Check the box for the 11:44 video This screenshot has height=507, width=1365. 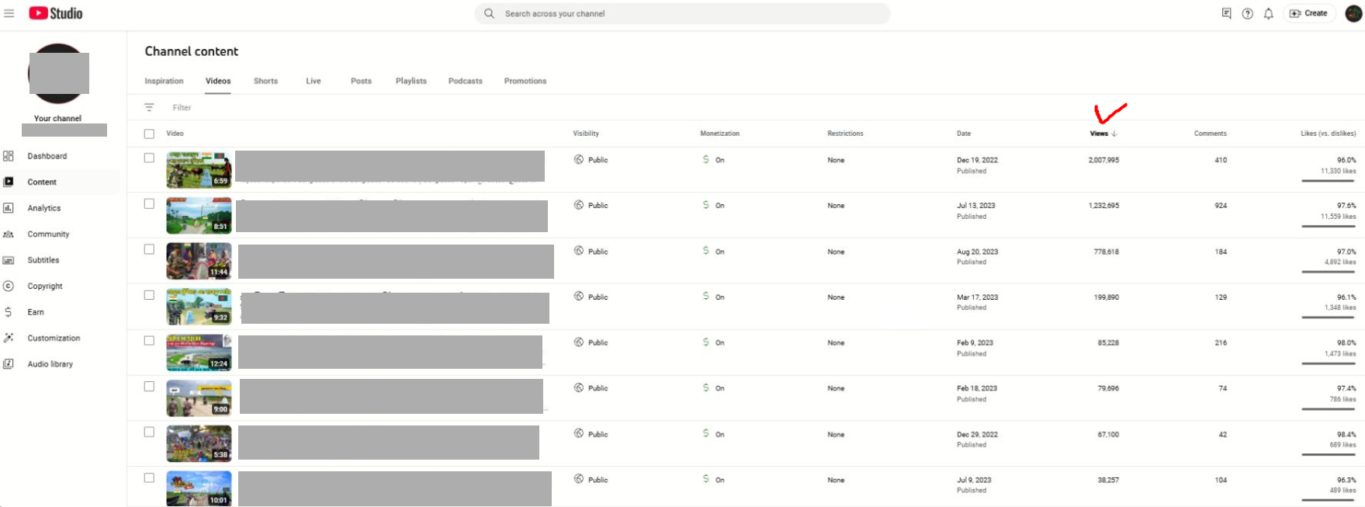tap(149, 249)
